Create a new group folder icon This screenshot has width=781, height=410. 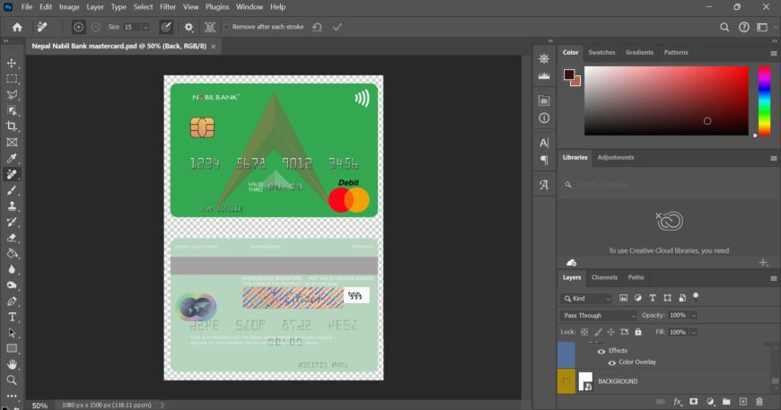[x=726, y=401]
